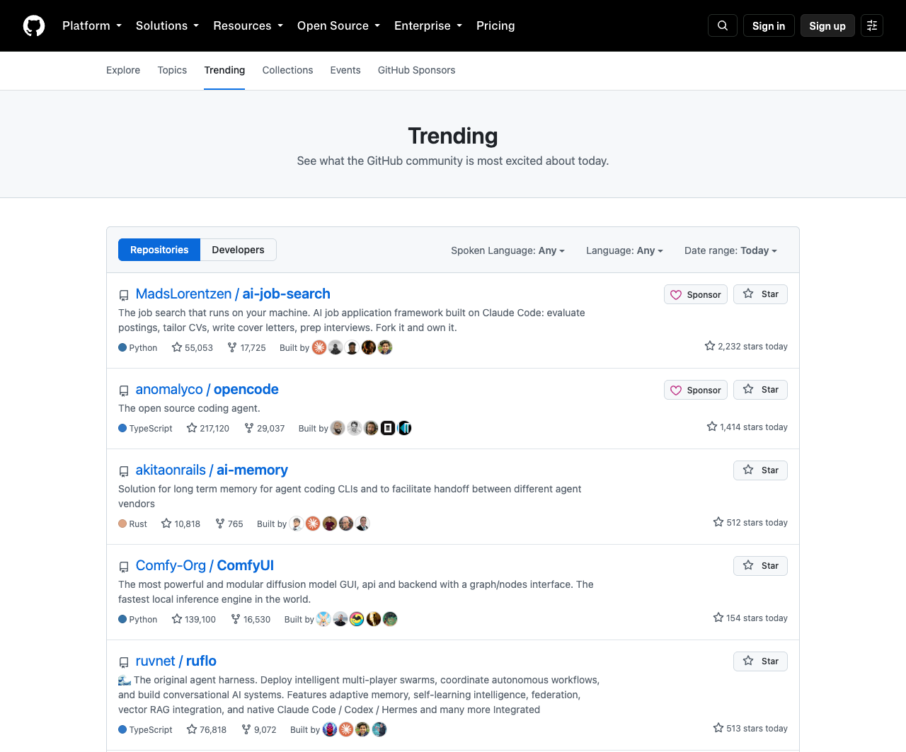
Task: Open anomalyco / opencode repository link
Action: 207,389
